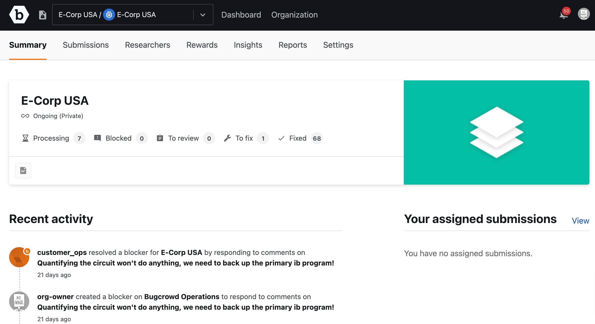
Task: Open the Rewards tab
Action: pyautogui.click(x=202, y=45)
